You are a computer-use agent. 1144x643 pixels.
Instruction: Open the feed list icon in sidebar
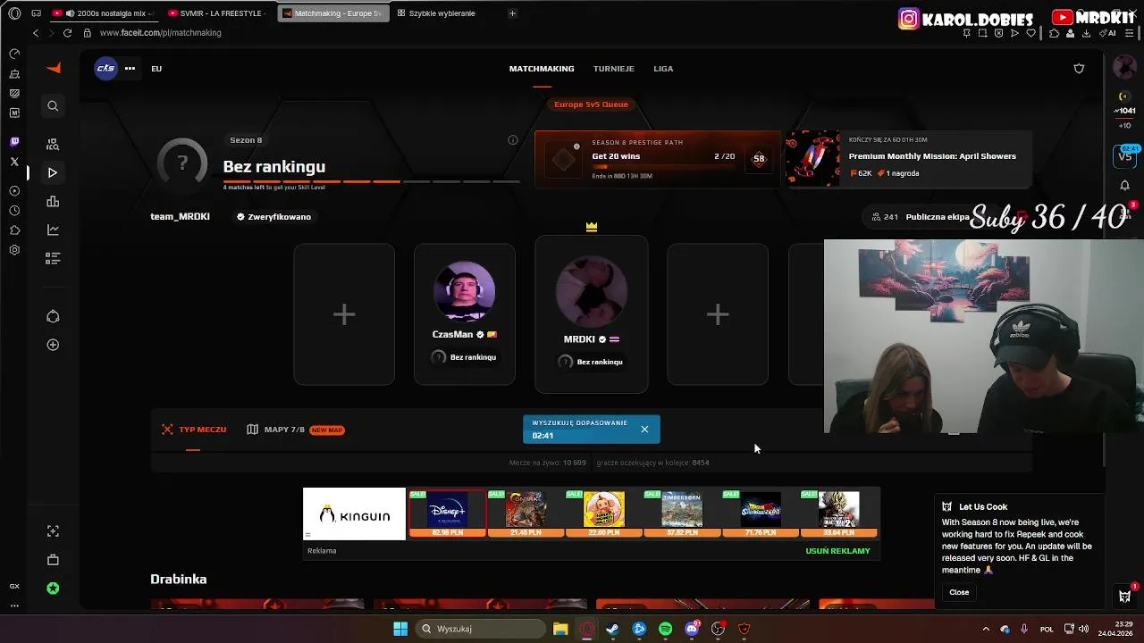click(53, 258)
